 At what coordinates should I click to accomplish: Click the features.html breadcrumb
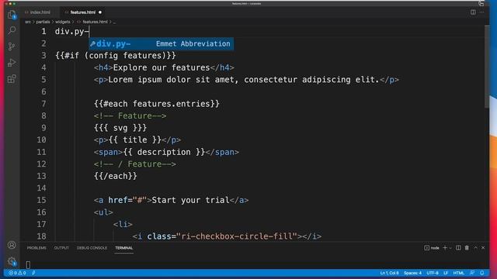95,22
